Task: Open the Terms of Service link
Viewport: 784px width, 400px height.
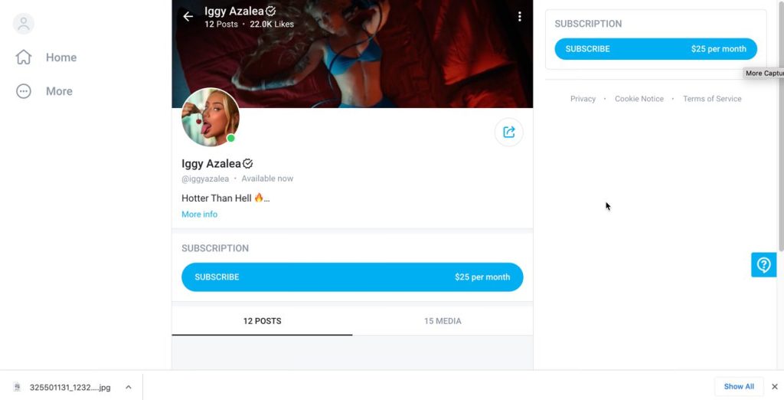Action: [712, 99]
